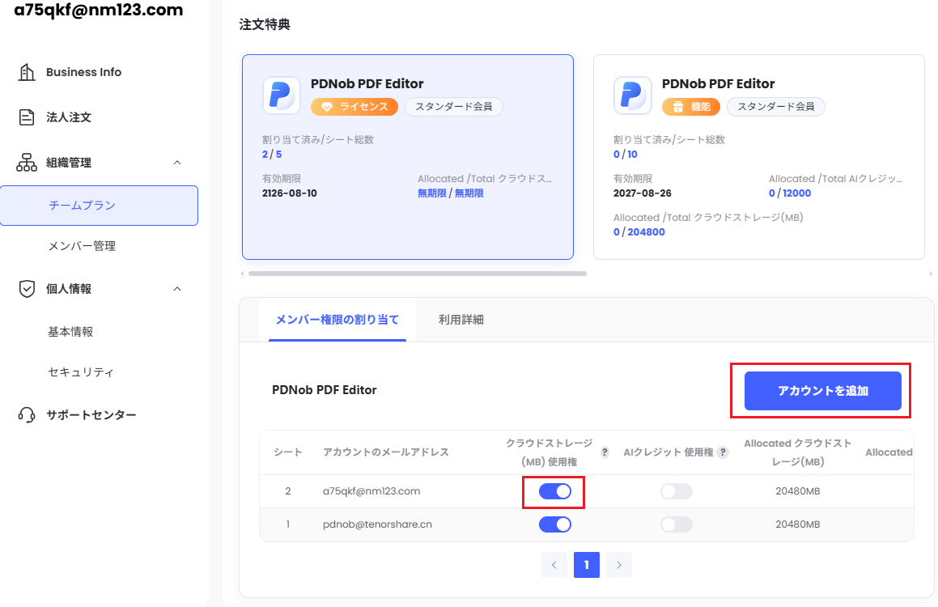Collapse the 組織管理 section chevron

(x=177, y=163)
